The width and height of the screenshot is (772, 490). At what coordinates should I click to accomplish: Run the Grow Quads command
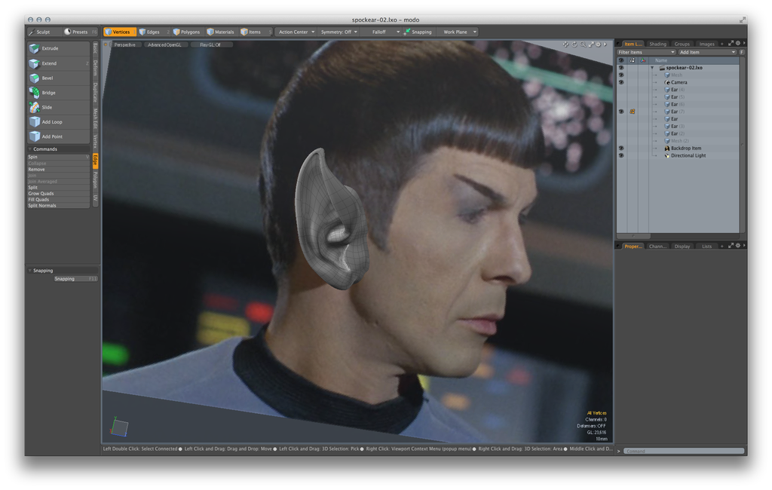coord(58,194)
